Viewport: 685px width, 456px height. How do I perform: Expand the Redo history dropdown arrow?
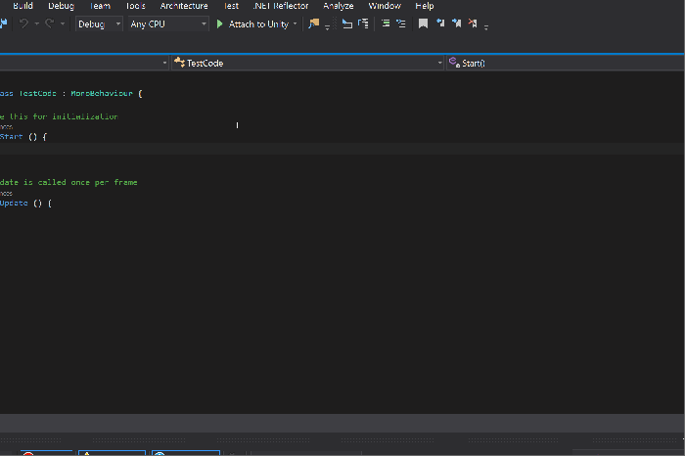63,24
